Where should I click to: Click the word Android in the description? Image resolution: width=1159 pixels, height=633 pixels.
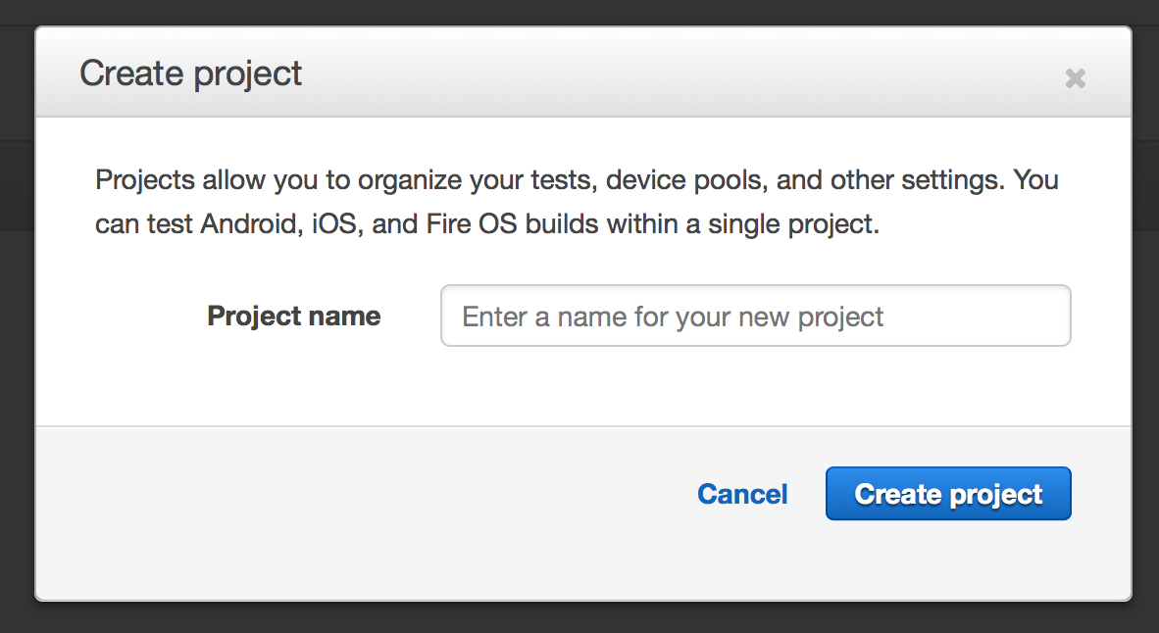pyautogui.click(x=248, y=224)
